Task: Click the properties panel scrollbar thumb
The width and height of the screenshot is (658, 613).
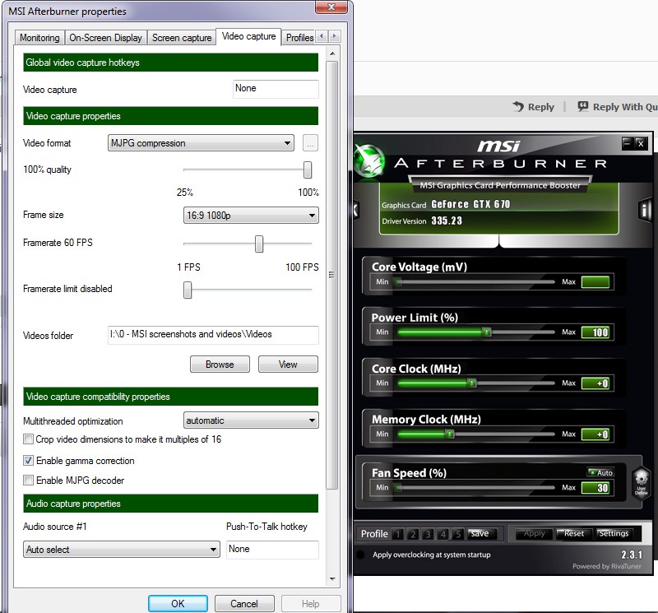Action: point(332,275)
